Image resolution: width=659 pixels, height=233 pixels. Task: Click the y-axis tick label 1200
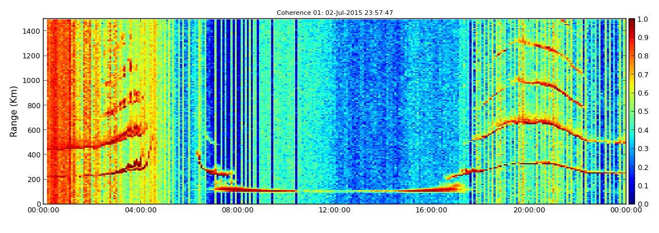point(32,56)
